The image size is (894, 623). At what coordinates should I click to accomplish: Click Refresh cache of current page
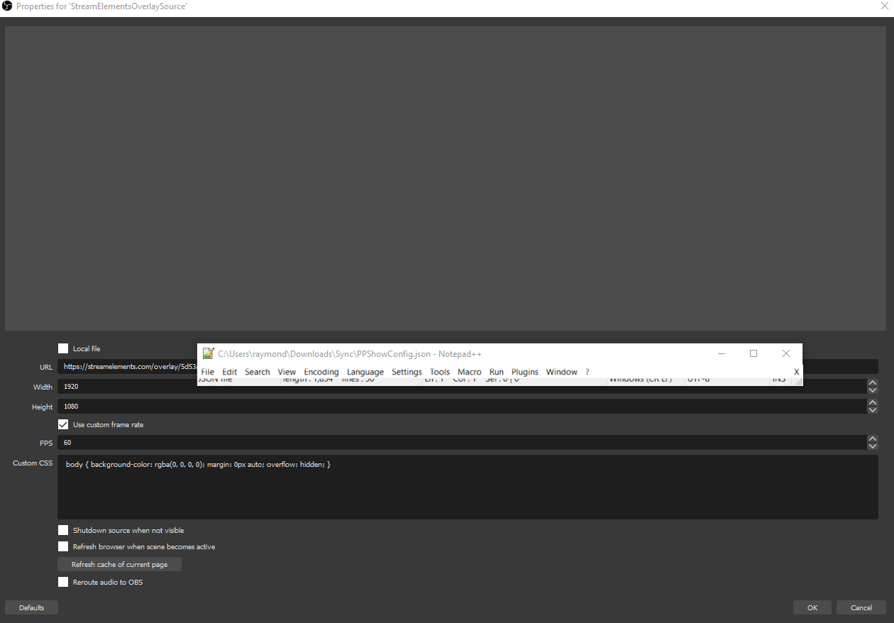click(119, 564)
